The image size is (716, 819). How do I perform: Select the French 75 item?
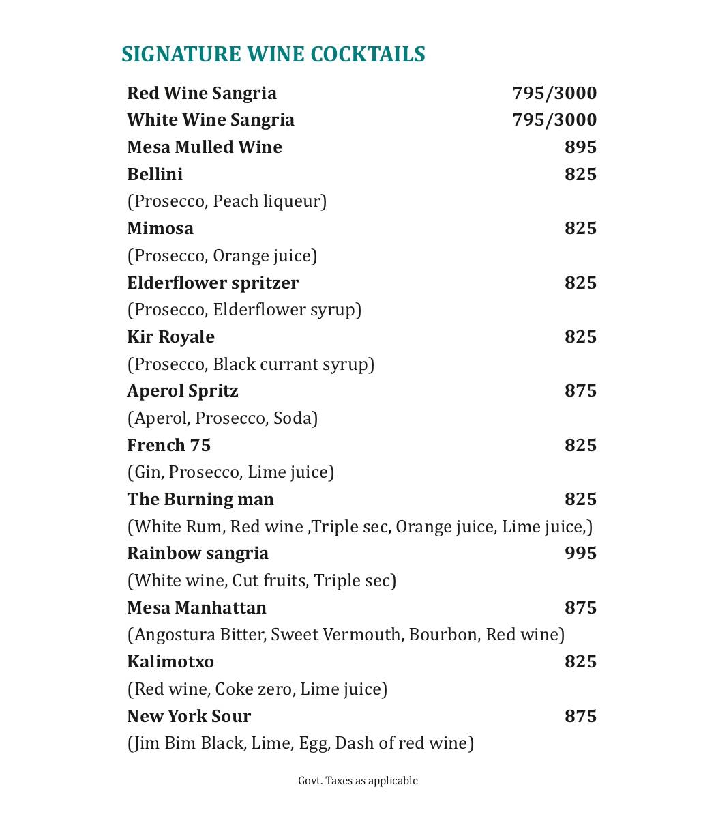pyautogui.click(x=169, y=445)
